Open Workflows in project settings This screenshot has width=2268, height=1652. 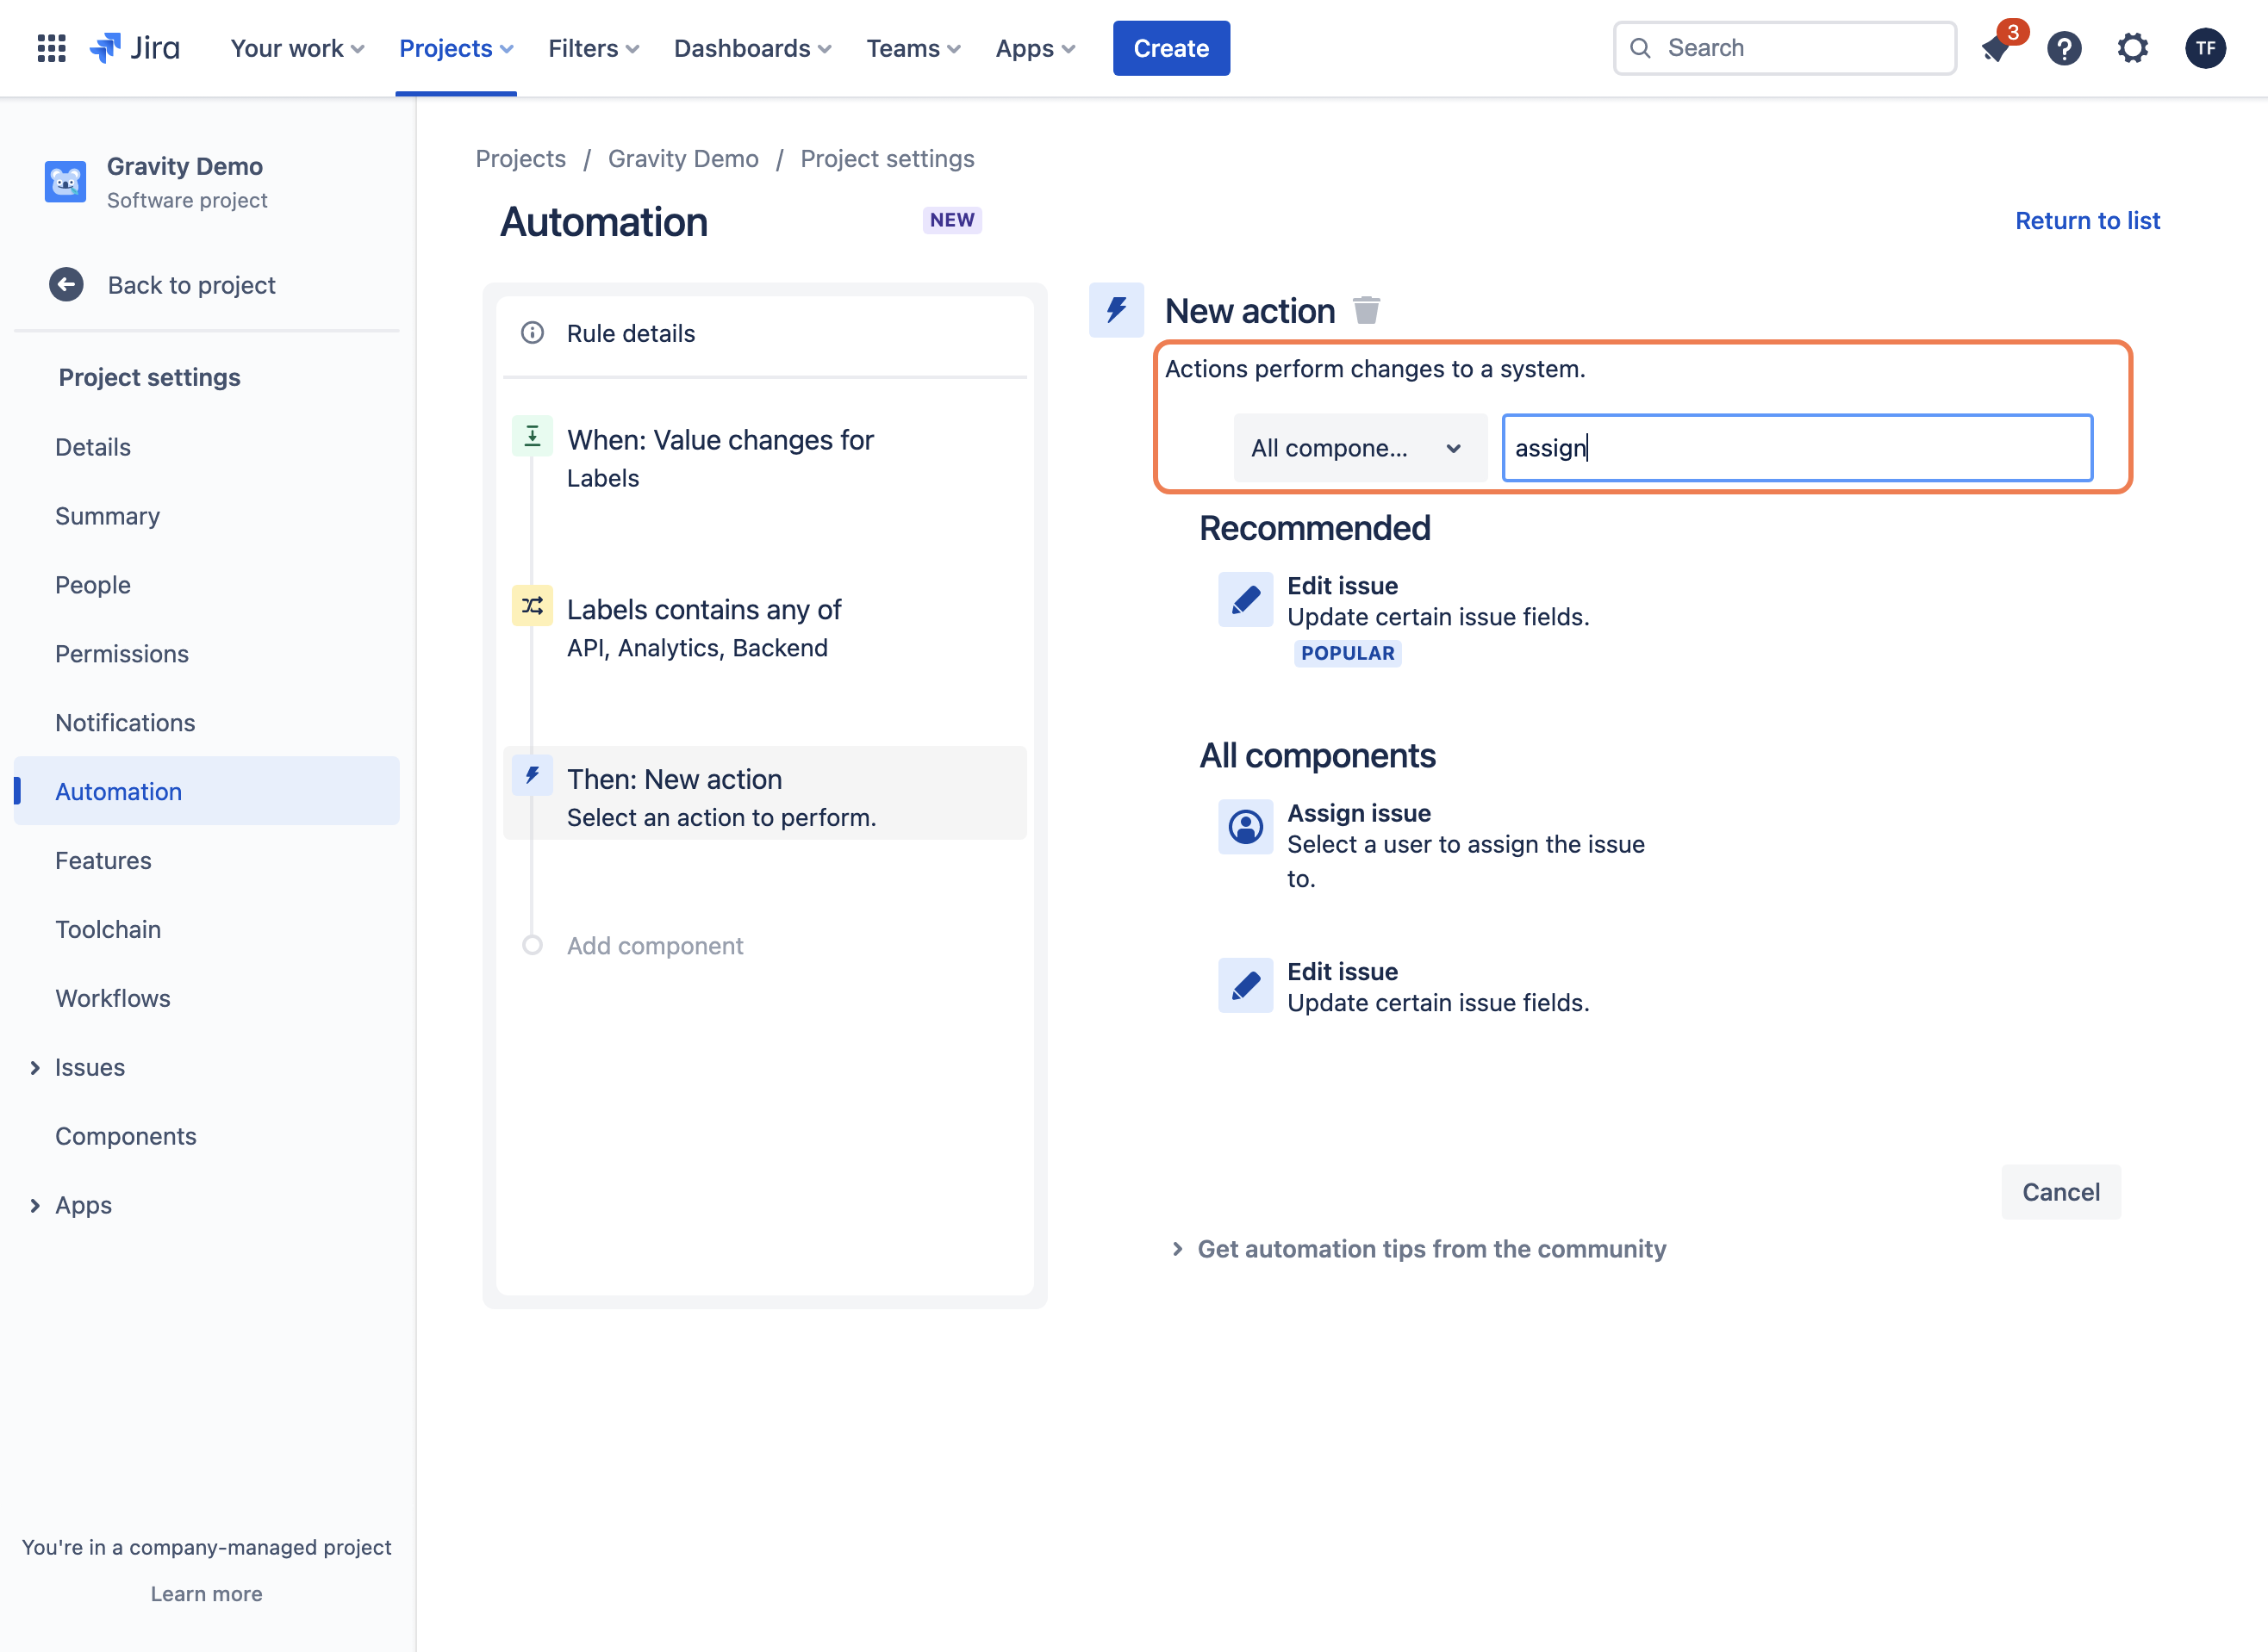pyautogui.click(x=113, y=999)
